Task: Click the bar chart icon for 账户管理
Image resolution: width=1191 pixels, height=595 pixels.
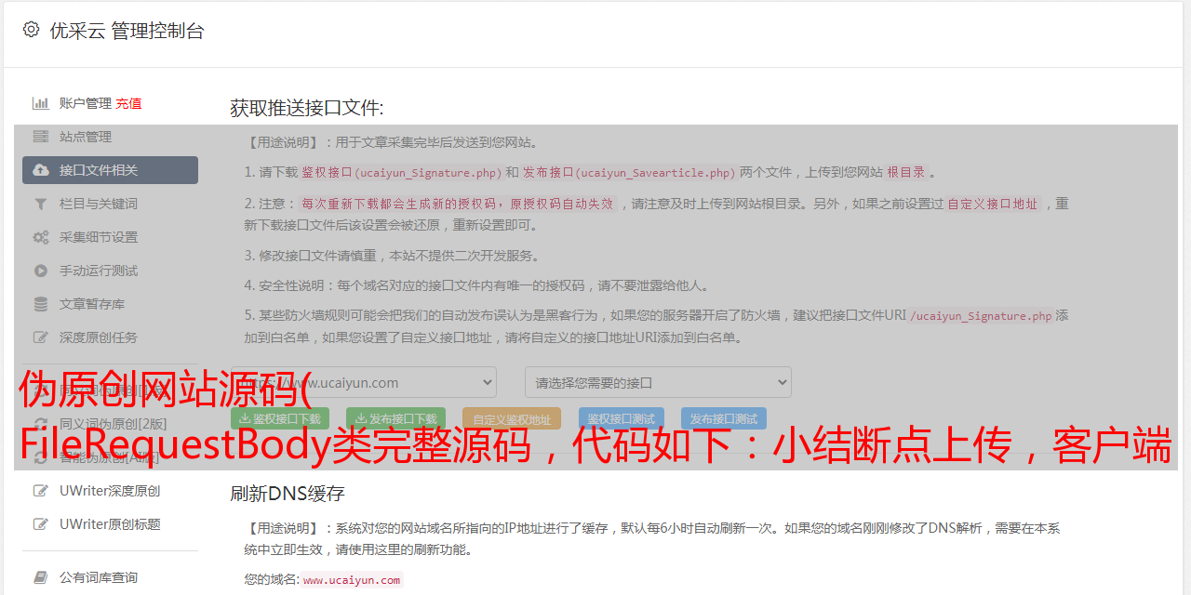Action: [x=41, y=103]
